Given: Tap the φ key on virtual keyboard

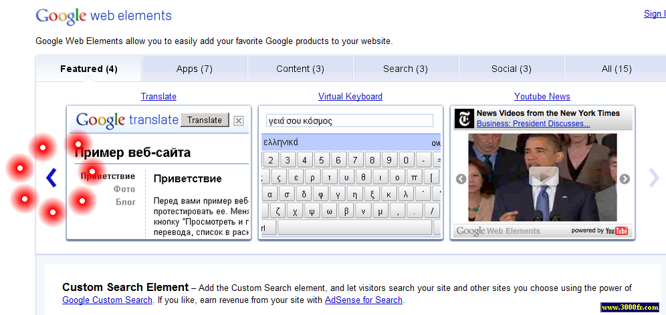Looking at the screenshot, I should click(x=321, y=195).
